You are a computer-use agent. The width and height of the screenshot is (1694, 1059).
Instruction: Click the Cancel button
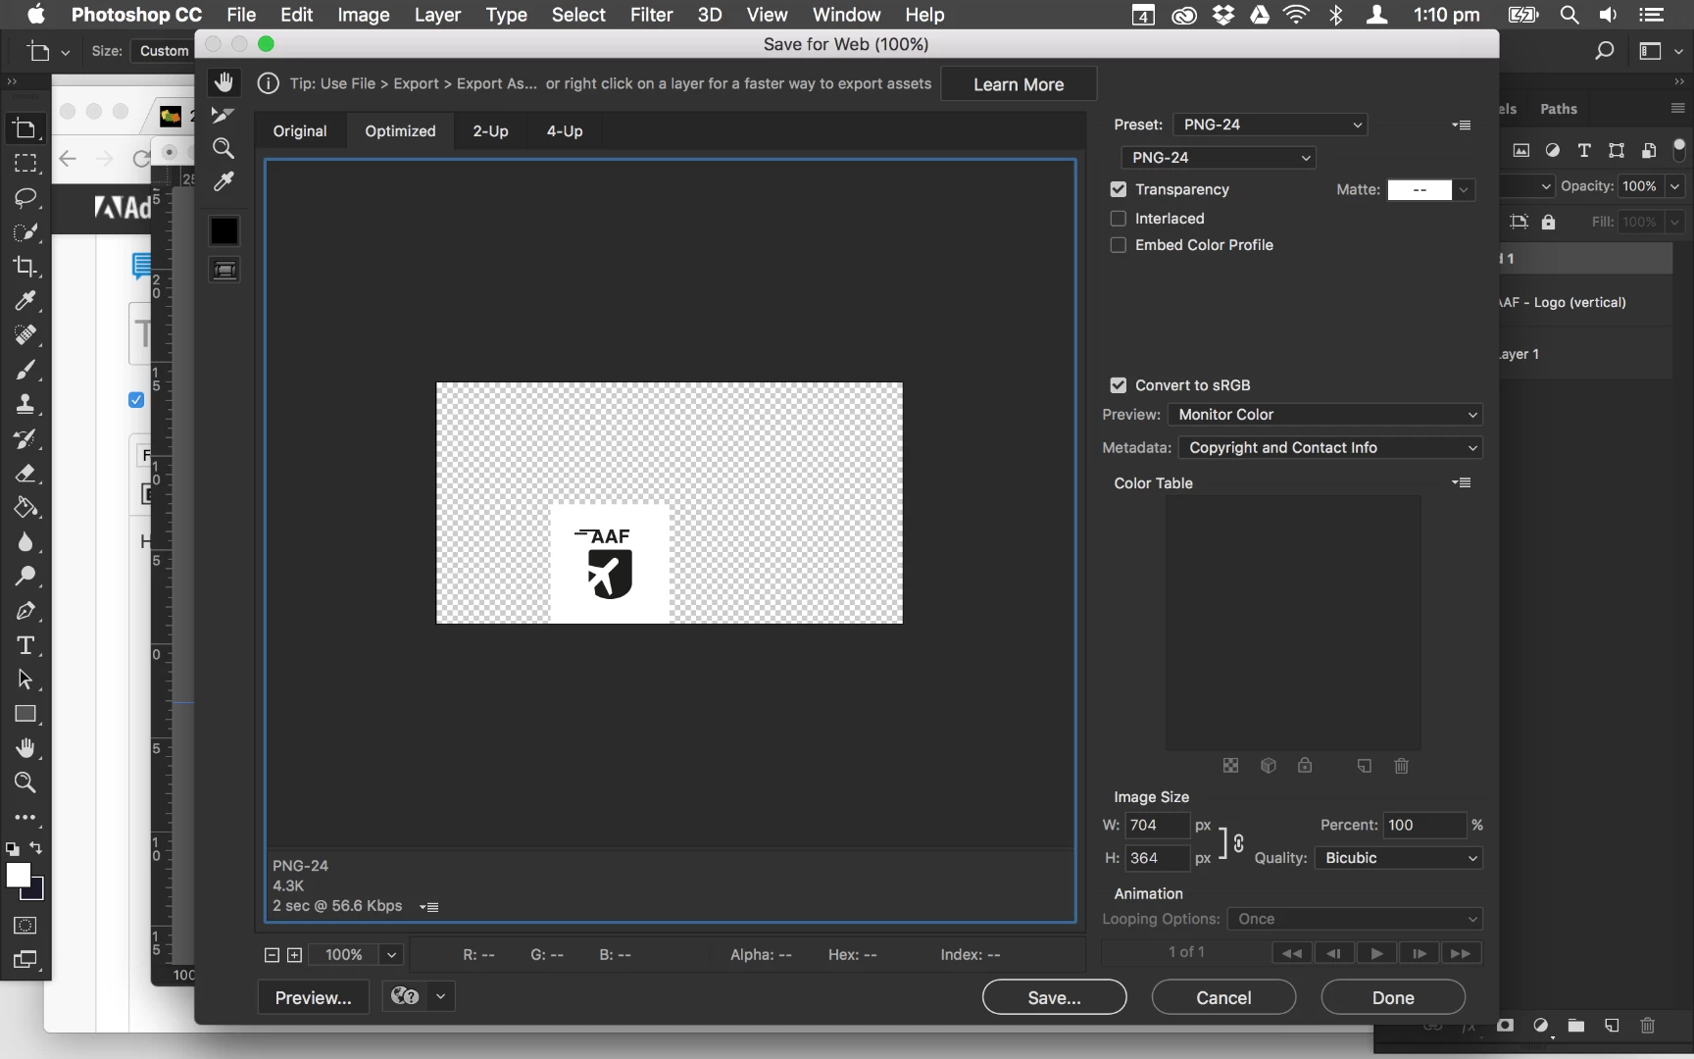click(x=1223, y=997)
